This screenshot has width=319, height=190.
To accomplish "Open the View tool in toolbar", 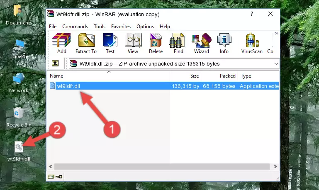I will point(133,43).
